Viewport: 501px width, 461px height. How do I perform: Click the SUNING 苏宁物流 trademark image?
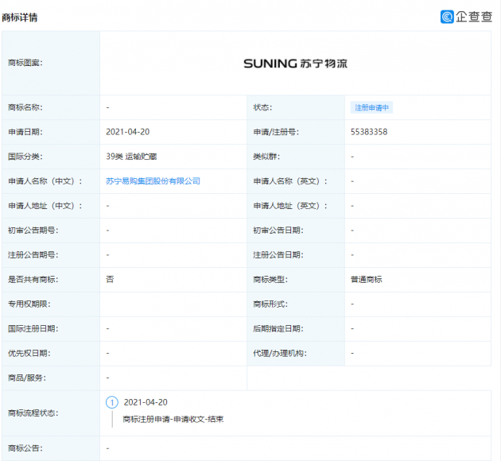coord(295,64)
